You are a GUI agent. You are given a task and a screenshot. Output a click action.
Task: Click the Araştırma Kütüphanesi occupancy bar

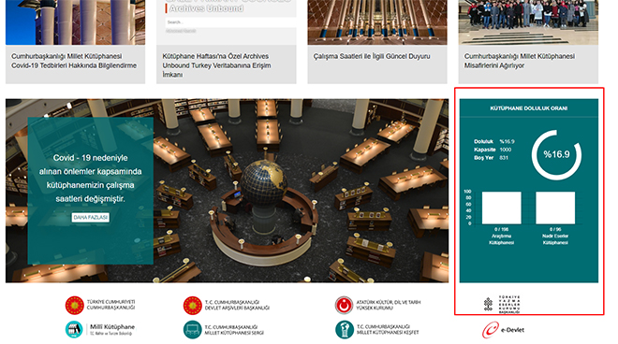(501, 208)
